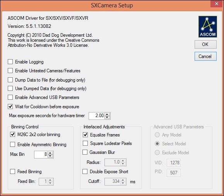Uncheck Equalize Frames option

(x=85, y=135)
